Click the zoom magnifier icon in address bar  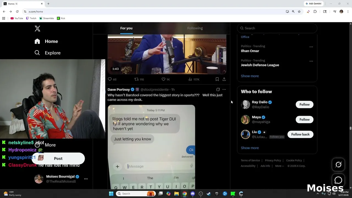[x=293, y=12]
